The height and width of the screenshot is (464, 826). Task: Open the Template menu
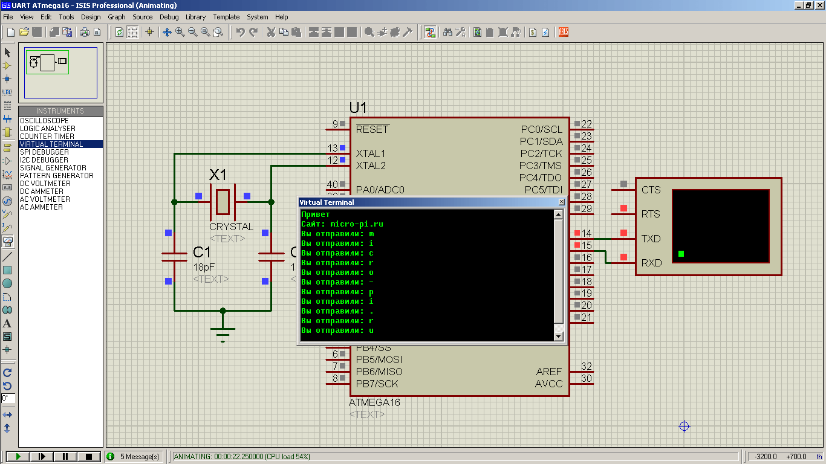click(226, 17)
